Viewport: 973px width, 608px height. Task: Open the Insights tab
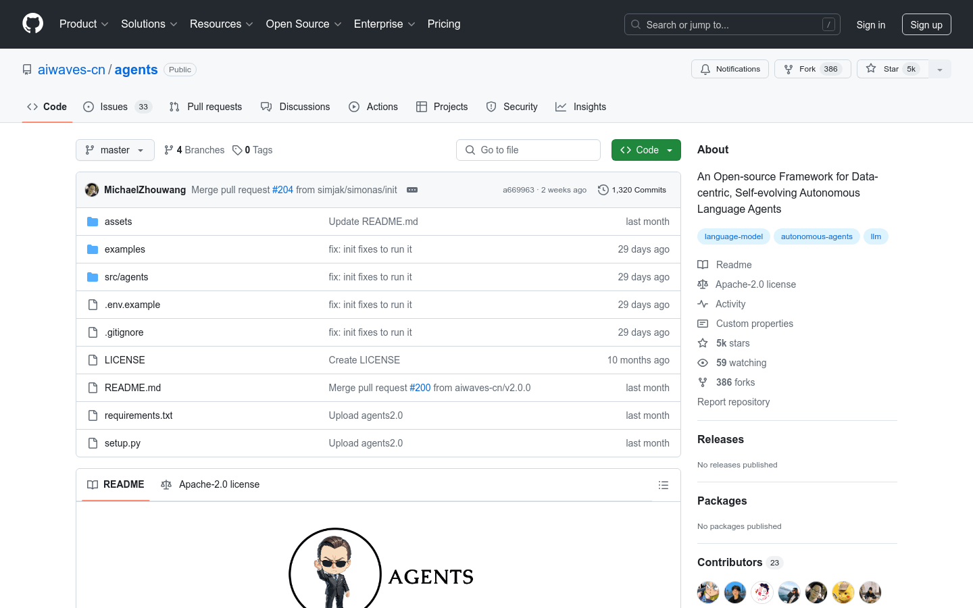(x=580, y=107)
